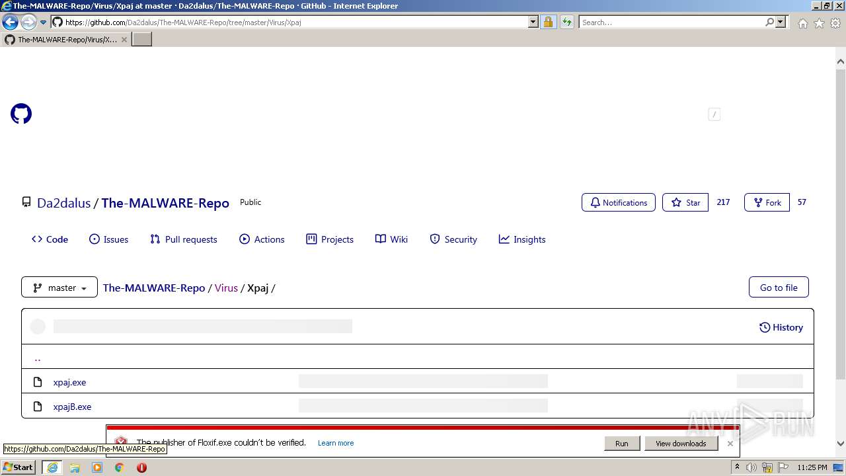846x476 pixels.
Task: Open Windows Explorer folder taskbar icon
Action: (75, 467)
